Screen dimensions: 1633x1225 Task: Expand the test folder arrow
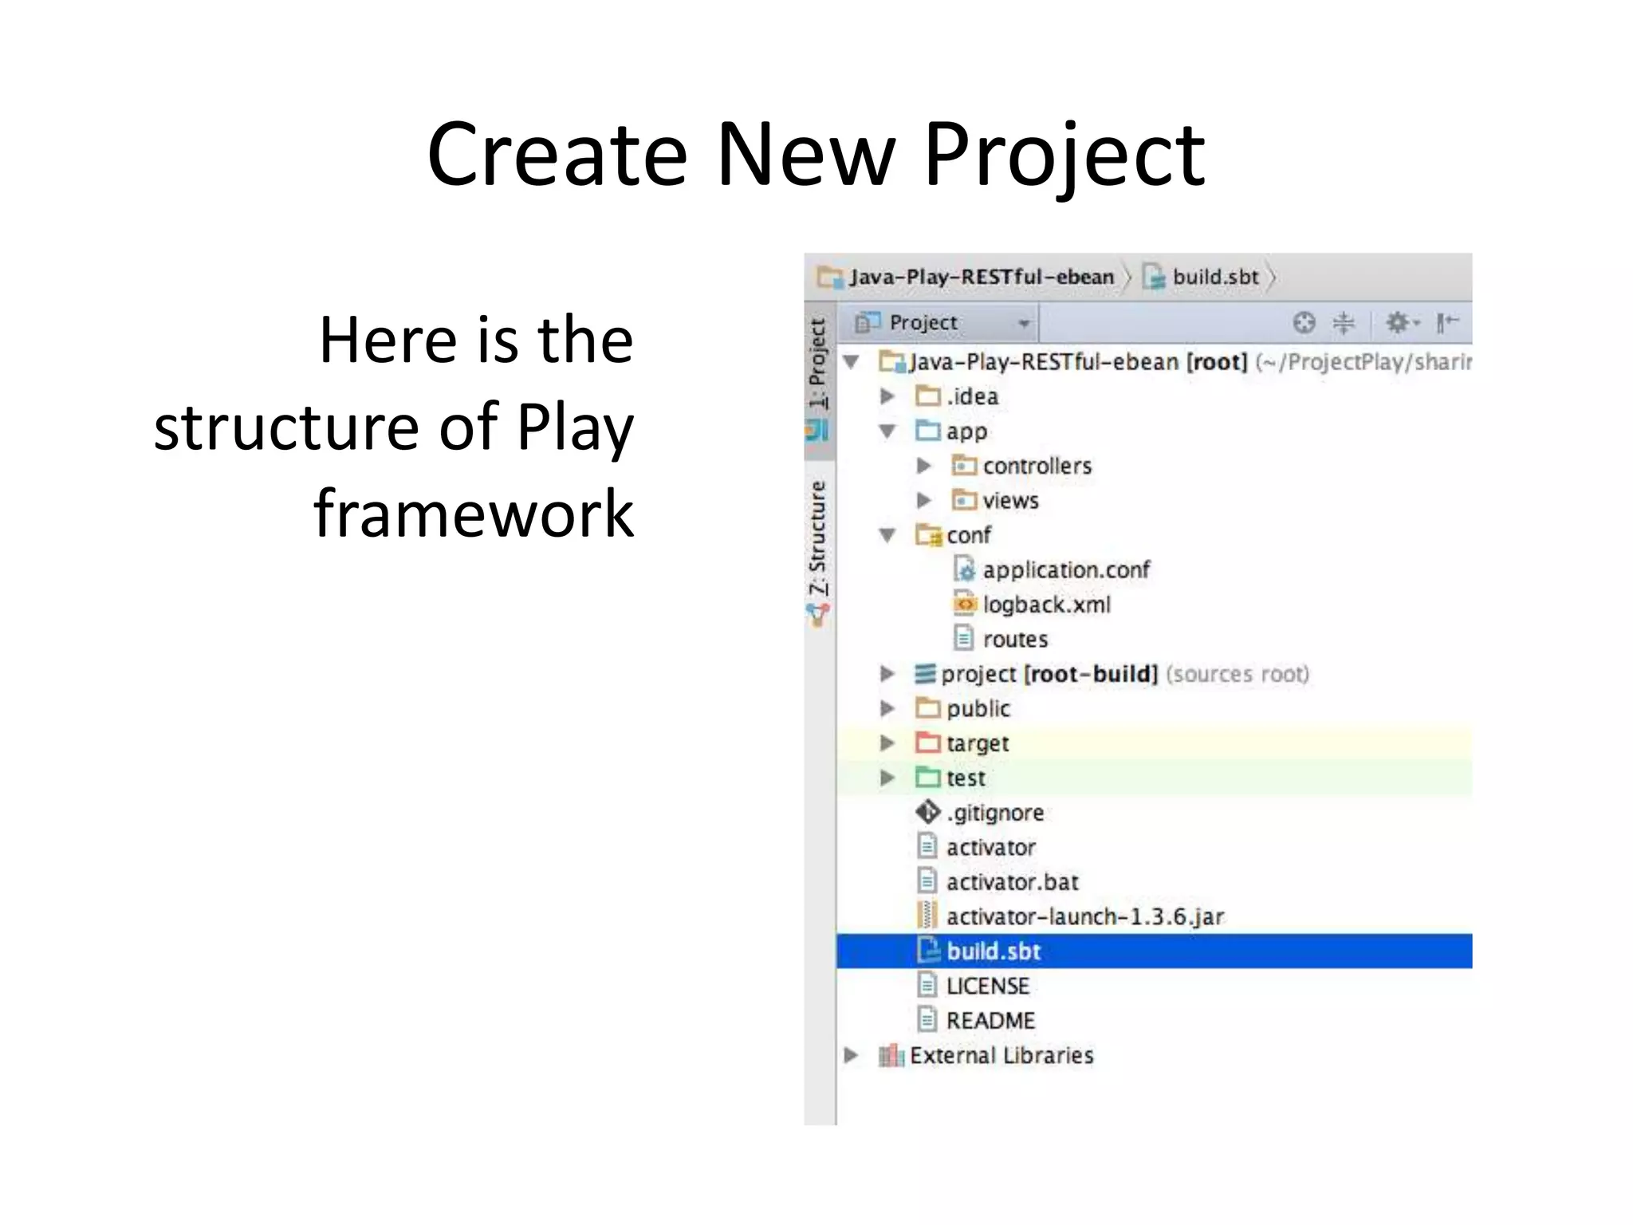(887, 778)
